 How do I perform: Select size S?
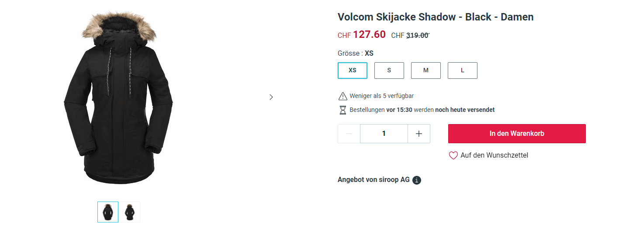pos(389,71)
